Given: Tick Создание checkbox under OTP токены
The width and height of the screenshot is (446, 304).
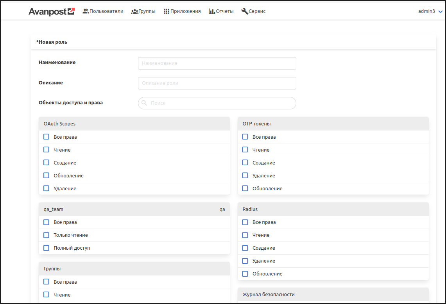Looking at the screenshot, I should [245, 163].
